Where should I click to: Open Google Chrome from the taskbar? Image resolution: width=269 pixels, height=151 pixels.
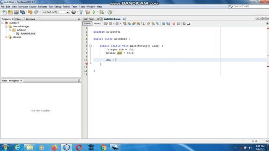point(103,147)
